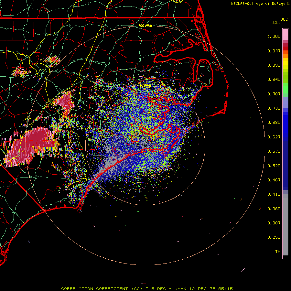Click the NEXLAB-College of DuPage title text
This screenshot has width=291, height=291.
258,4
